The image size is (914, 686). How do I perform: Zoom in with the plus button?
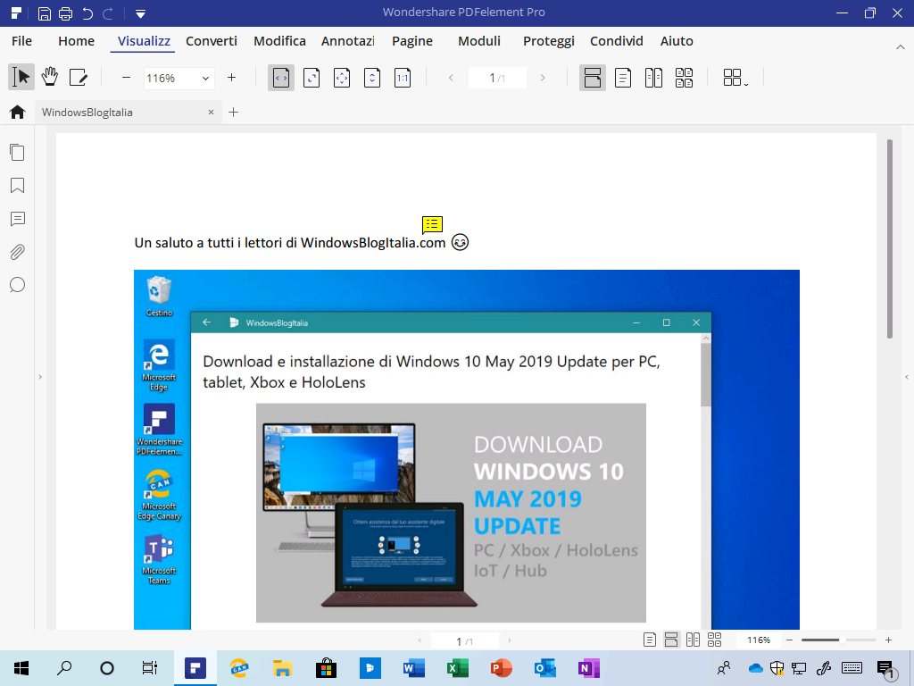click(231, 78)
